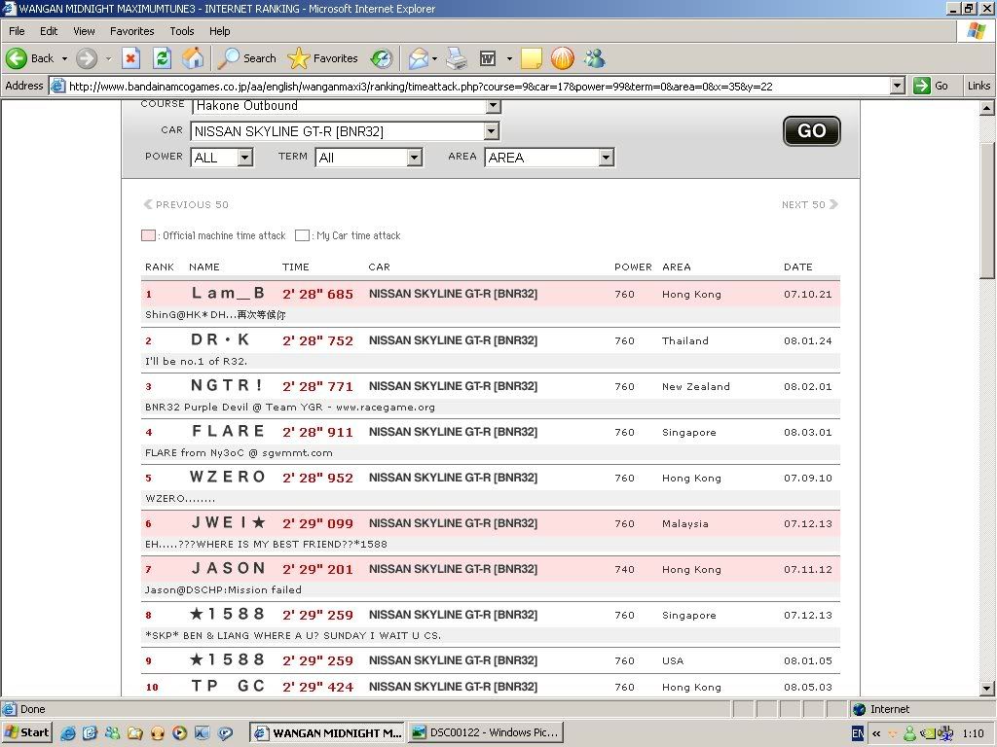Open the Favorites pane from toolbar
The width and height of the screenshot is (997, 747).
(x=323, y=58)
